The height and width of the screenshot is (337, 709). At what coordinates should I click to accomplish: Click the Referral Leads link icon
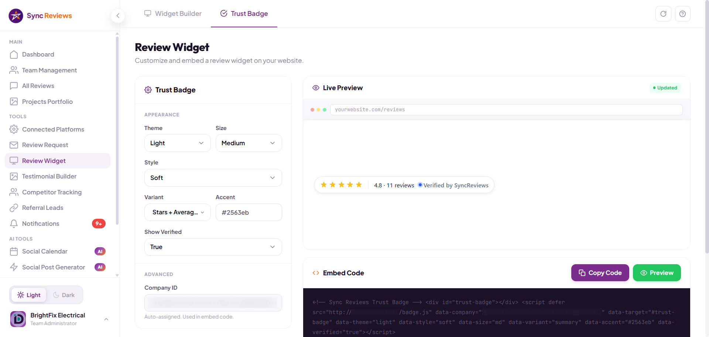14,208
